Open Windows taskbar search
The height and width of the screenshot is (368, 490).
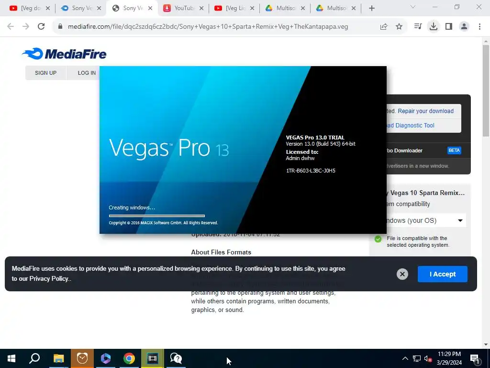pos(35,358)
